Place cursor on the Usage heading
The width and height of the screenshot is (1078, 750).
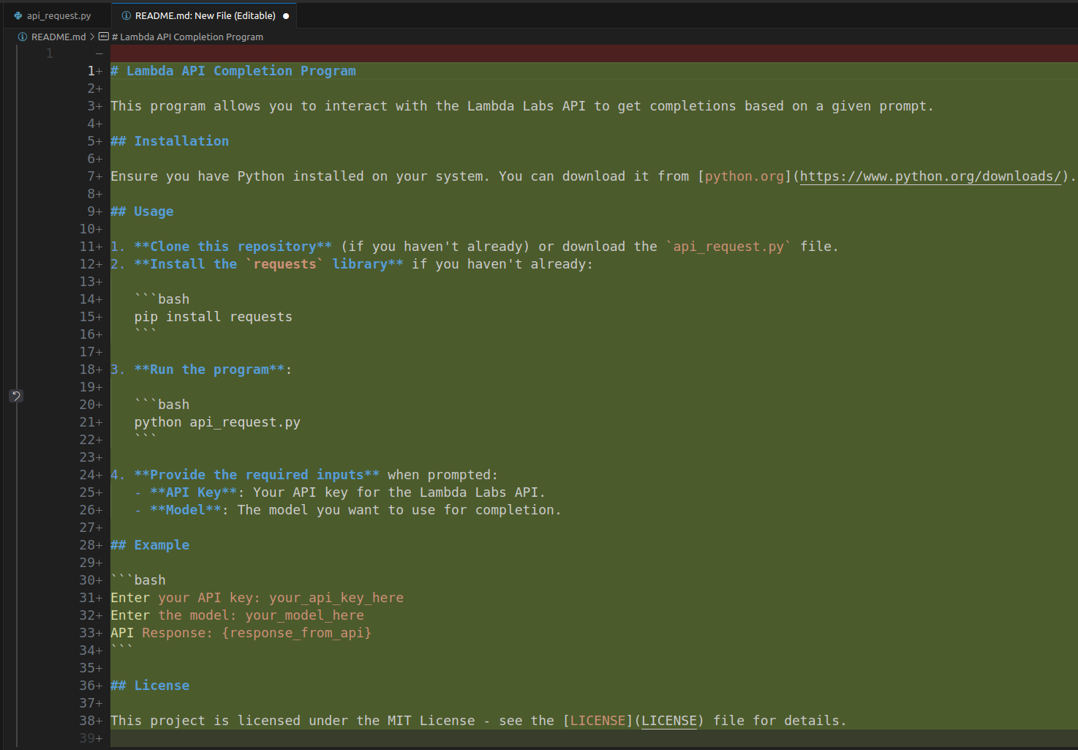click(154, 211)
